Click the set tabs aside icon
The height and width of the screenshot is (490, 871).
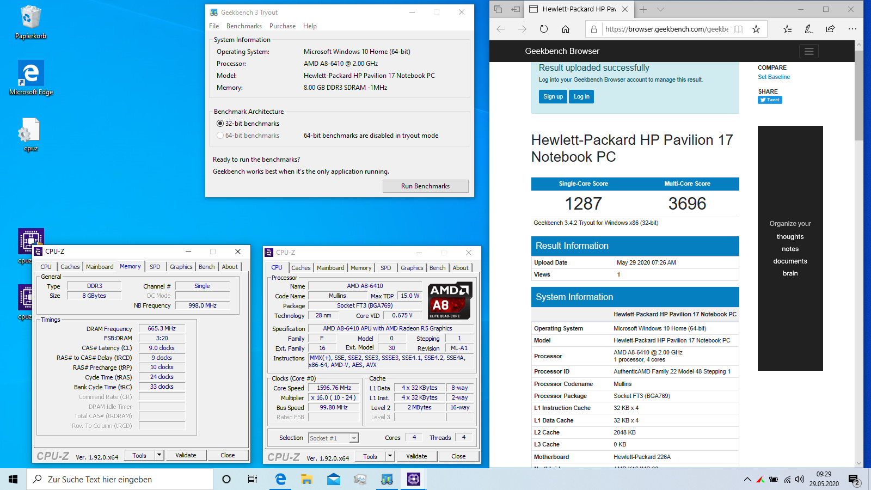pyautogui.click(x=516, y=9)
